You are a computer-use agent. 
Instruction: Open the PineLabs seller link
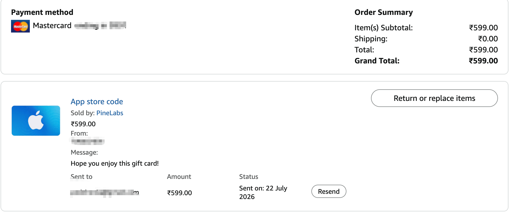click(110, 113)
